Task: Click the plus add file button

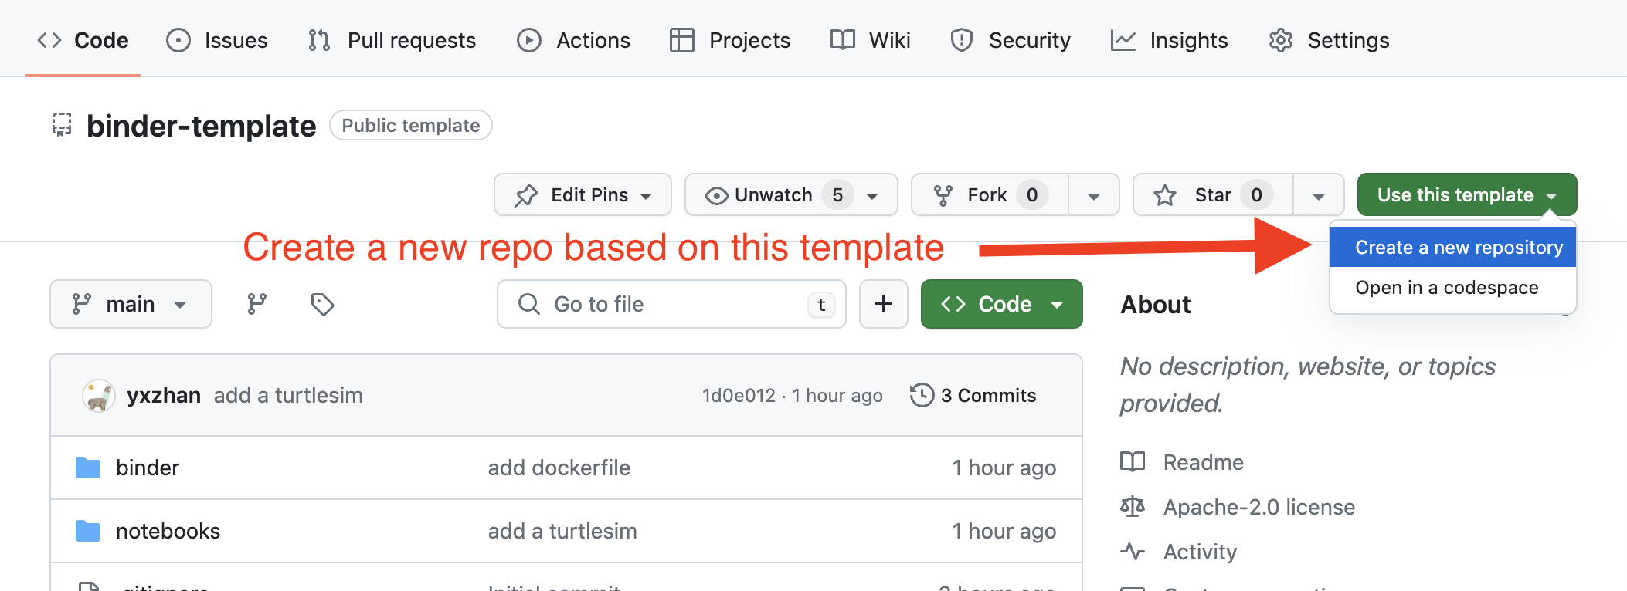Action: pyautogui.click(x=883, y=304)
